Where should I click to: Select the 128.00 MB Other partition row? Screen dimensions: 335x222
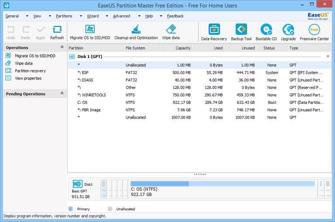(199, 87)
